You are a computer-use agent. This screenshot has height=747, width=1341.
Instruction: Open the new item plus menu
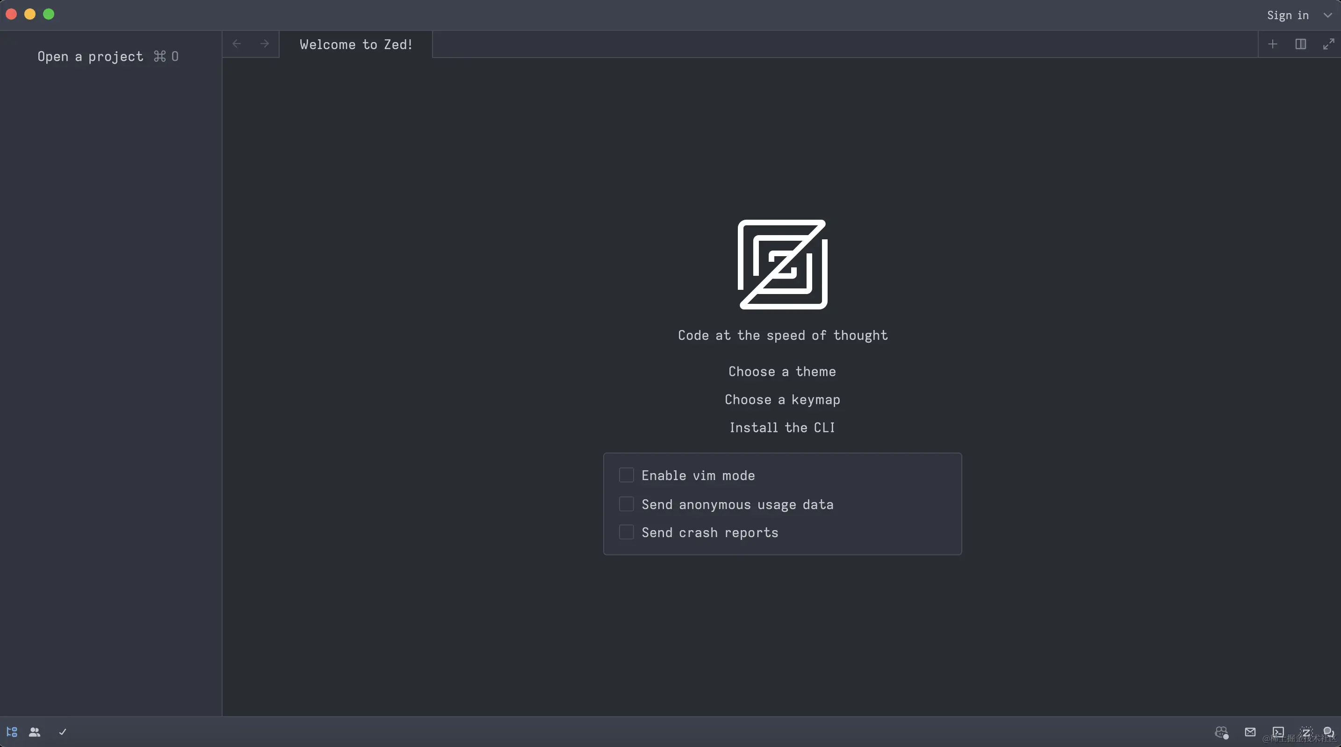pyautogui.click(x=1272, y=44)
